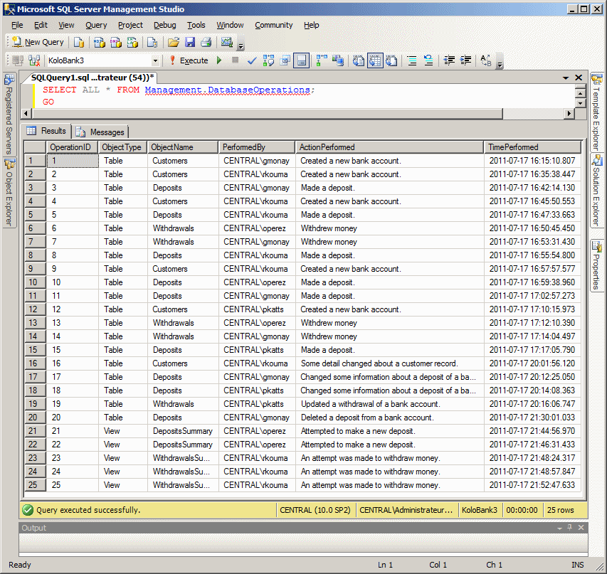
Task: Open the Query Options dialog icon
Action: [285, 60]
